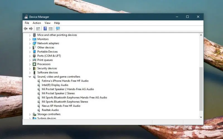Expand the Print queues node
The image size is (223, 139).
pos(30,60)
